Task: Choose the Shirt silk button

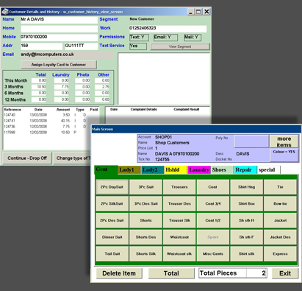Action: coord(246,254)
